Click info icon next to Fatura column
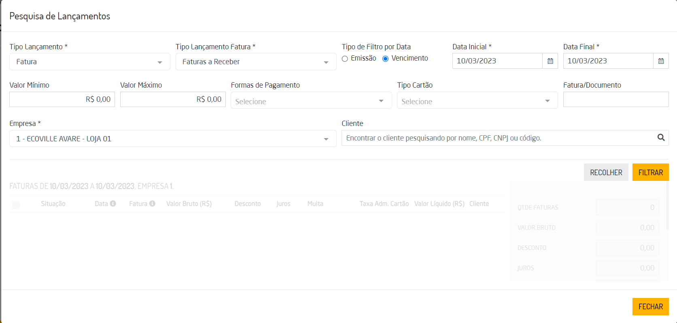 (152, 203)
